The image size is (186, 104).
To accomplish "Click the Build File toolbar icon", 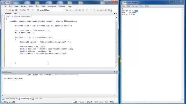I will pyautogui.click(x=76, y=10).
